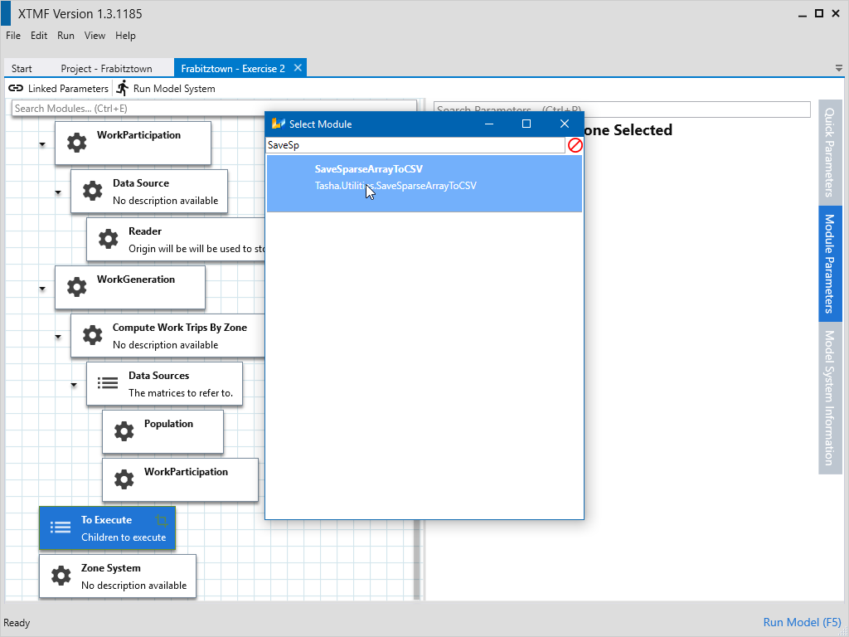The image size is (849, 637).
Task: Click the gear icon on WorkParticipation module
Action: point(76,143)
